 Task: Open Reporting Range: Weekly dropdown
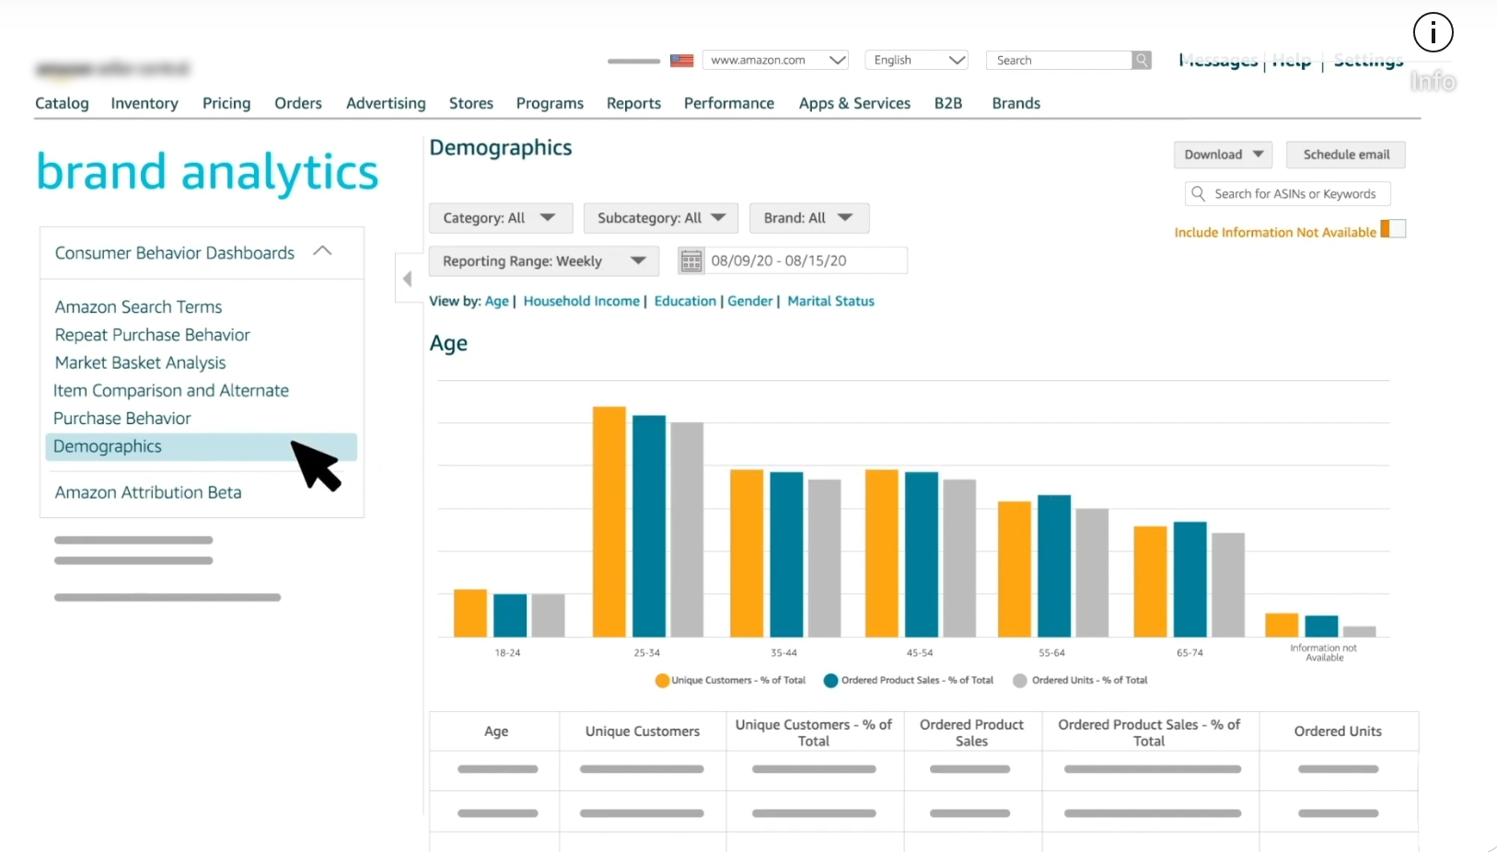(x=544, y=261)
